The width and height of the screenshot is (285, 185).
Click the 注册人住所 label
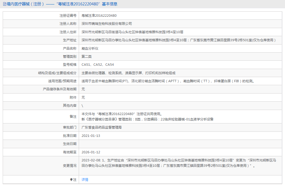pyautogui.click(x=68, y=32)
